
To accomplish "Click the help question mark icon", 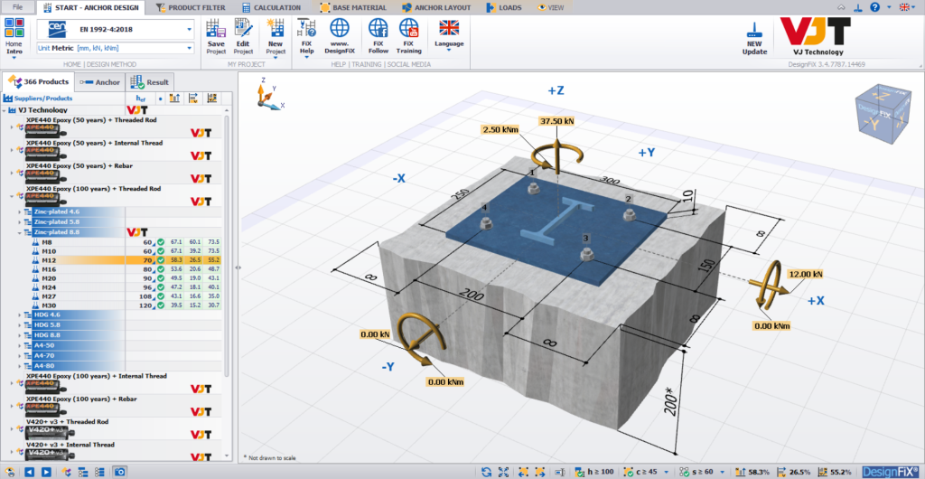I will pyautogui.click(x=874, y=7).
